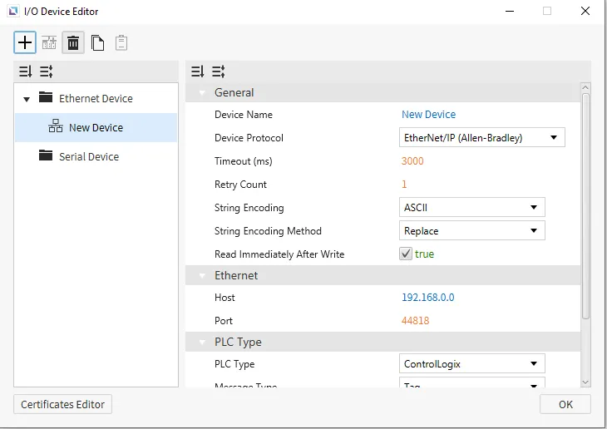Open the String Encoding Method dropdown

click(472, 231)
